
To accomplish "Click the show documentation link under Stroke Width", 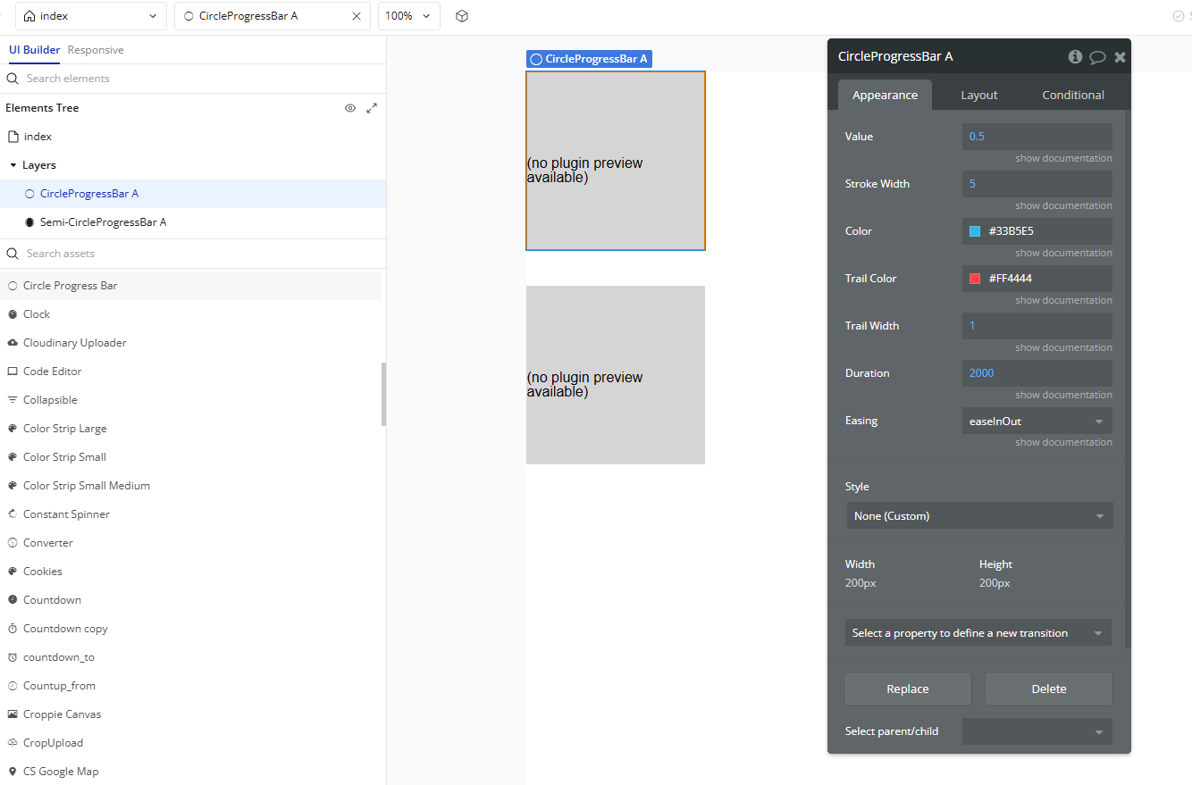I will (1063, 205).
